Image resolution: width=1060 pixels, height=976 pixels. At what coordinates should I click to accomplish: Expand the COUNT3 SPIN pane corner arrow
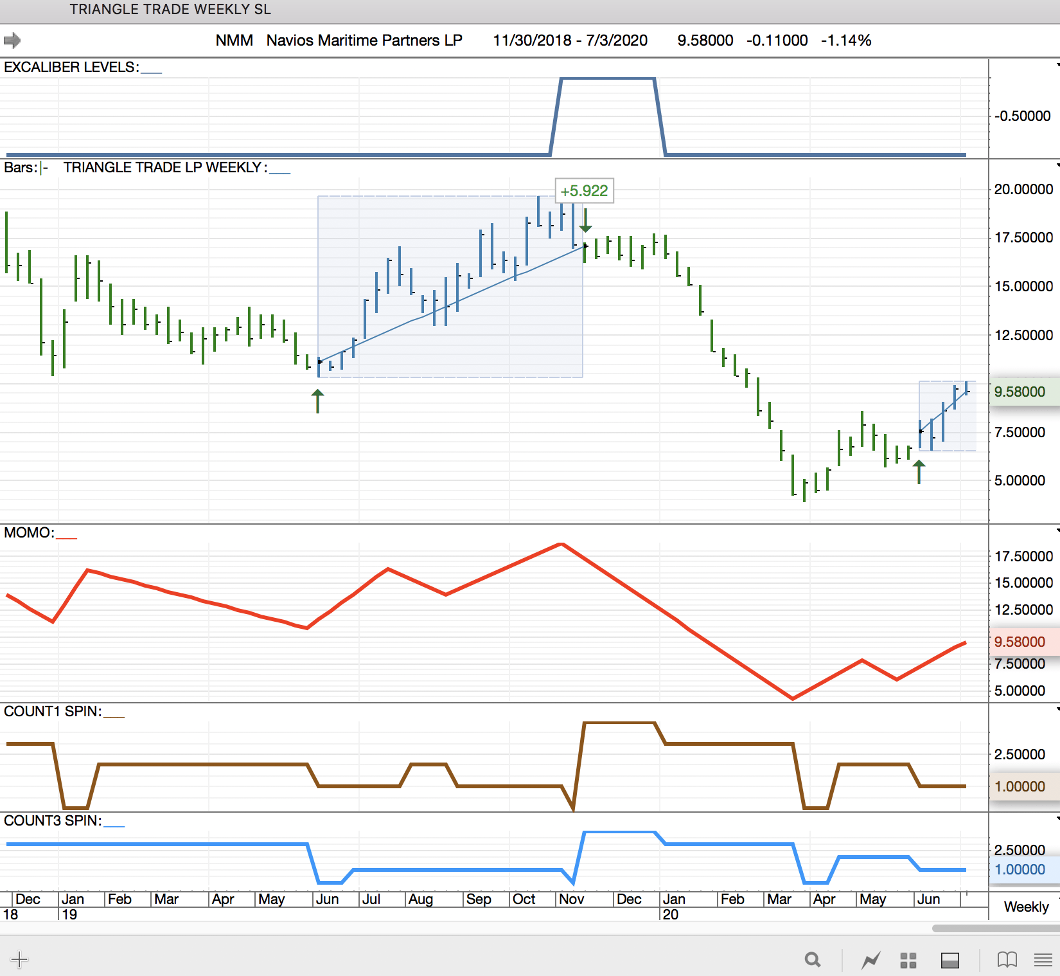1057,818
